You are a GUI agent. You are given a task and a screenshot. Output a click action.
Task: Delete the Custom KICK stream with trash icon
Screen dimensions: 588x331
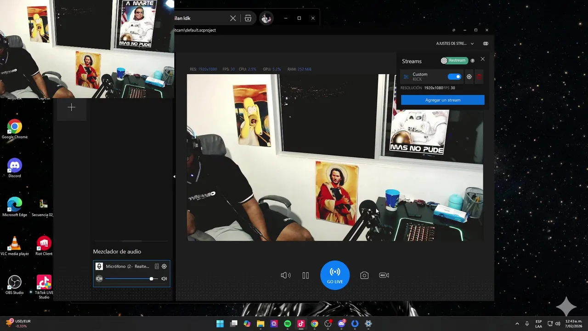coord(479,77)
